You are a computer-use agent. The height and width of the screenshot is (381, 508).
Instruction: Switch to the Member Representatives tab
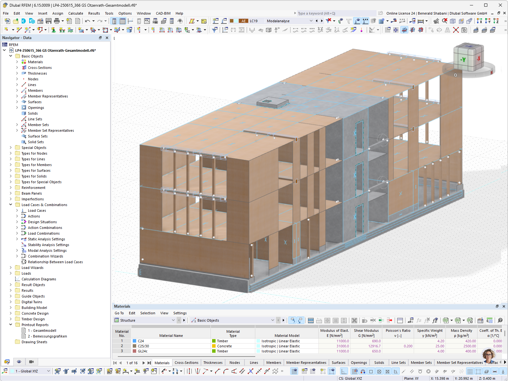pyautogui.click(x=306, y=363)
